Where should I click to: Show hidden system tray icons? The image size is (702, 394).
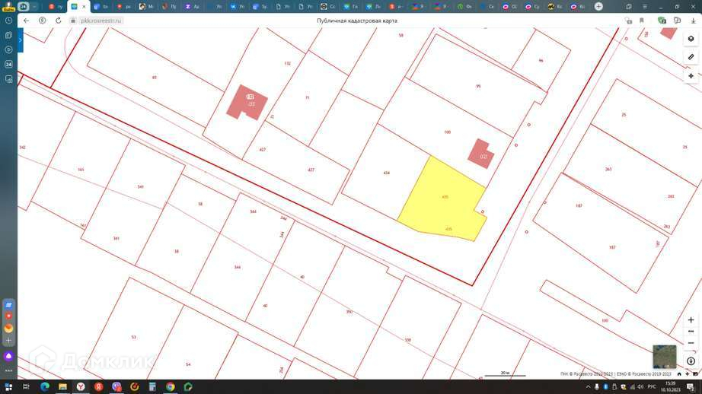[x=589, y=387]
